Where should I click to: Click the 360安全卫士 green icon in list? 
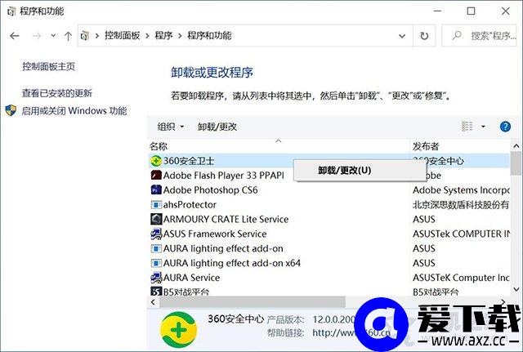pos(156,161)
